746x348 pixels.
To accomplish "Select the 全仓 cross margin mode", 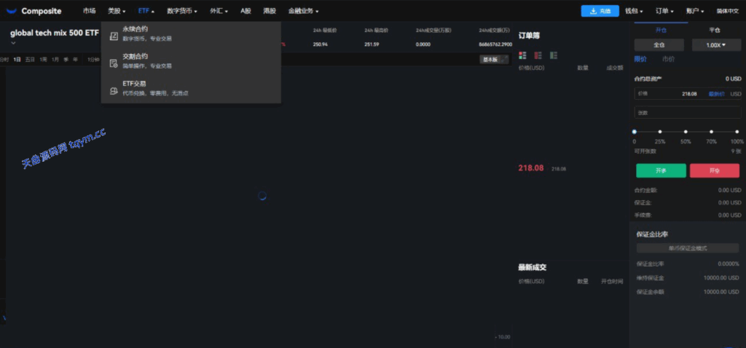I will (659, 45).
